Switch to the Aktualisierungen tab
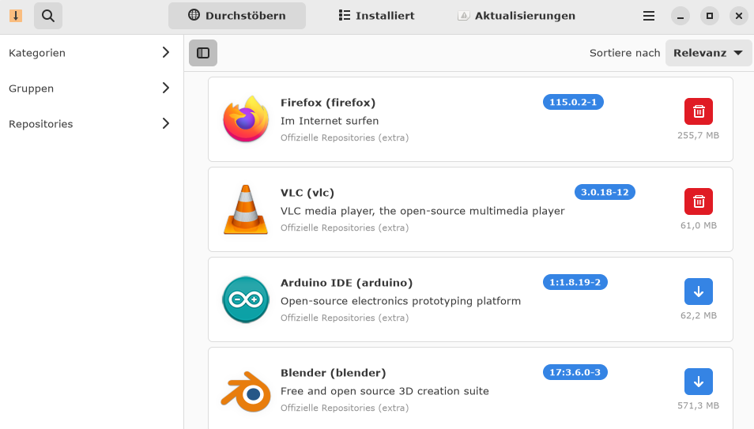 pyautogui.click(x=516, y=16)
